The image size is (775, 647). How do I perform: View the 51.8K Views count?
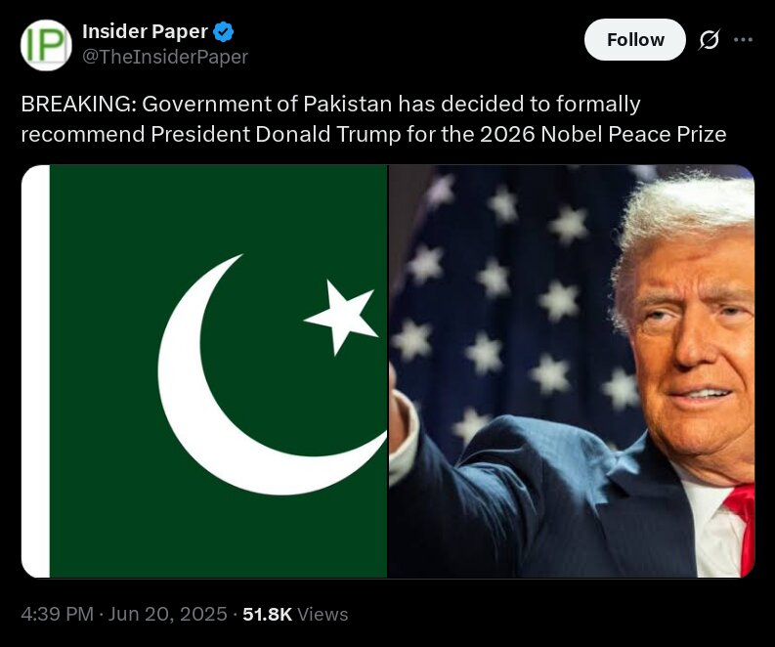(x=295, y=614)
